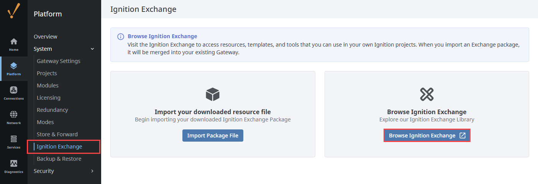Expand the Security section chevron
The image size is (538, 184).
[x=92, y=171]
